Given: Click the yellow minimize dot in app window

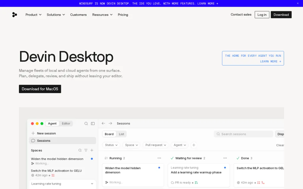Looking at the screenshot, I should 37,123.
